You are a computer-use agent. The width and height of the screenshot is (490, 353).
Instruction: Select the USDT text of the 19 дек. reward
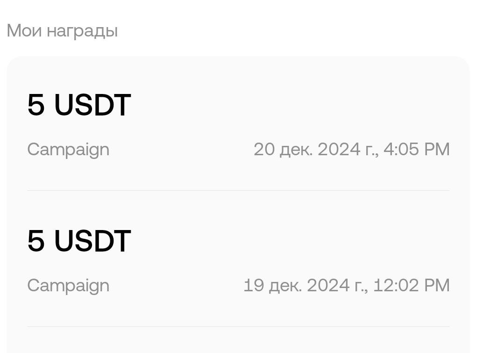[x=92, y=241]
